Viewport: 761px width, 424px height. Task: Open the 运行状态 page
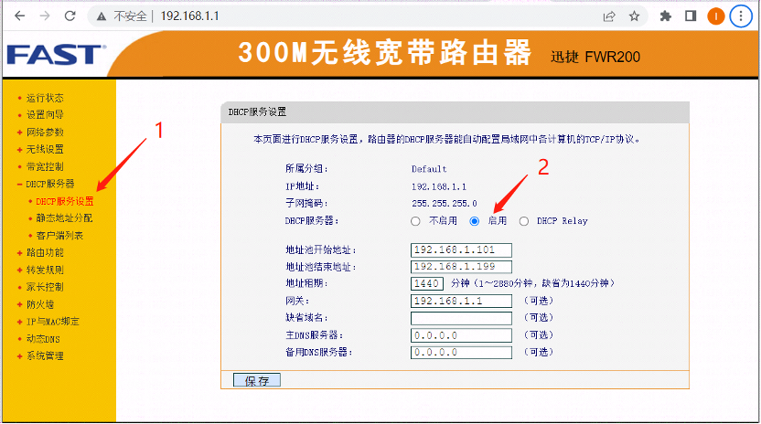(x=45, y=98)
